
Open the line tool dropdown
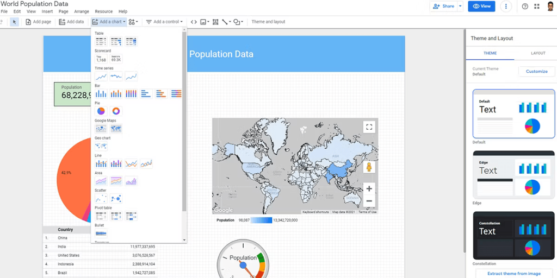(x=226, y=22)
